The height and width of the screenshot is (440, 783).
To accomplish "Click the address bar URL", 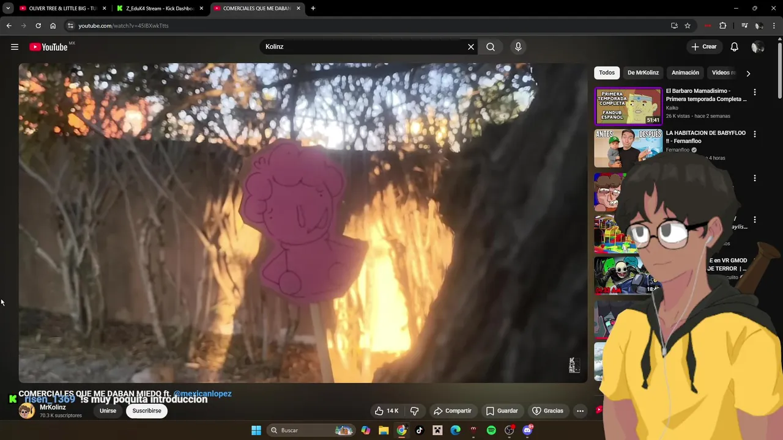I will point(124,26).
